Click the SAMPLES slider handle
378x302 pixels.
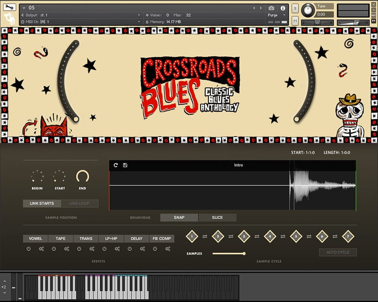[244, 253]
